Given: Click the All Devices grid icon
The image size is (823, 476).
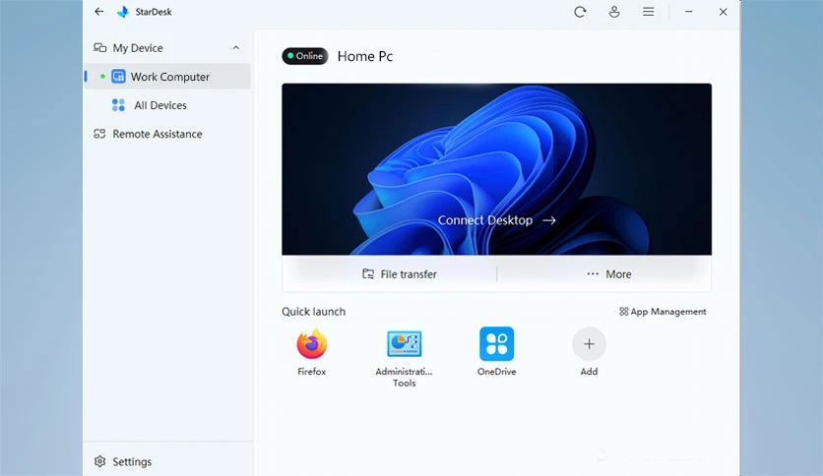Looking at the screenshot, I should (x=118, y=105).
